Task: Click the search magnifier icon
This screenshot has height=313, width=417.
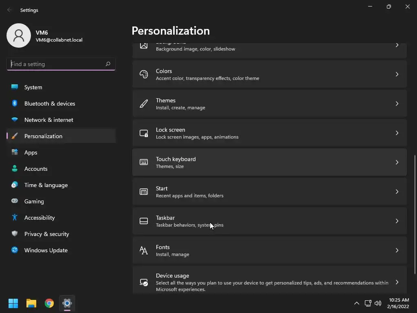Action: (108, 64)
